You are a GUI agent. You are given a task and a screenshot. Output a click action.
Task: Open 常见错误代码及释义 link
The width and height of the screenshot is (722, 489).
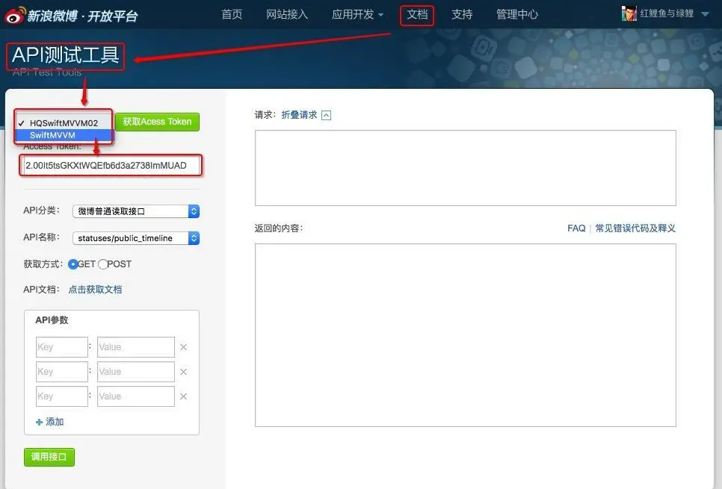point(635,228)
